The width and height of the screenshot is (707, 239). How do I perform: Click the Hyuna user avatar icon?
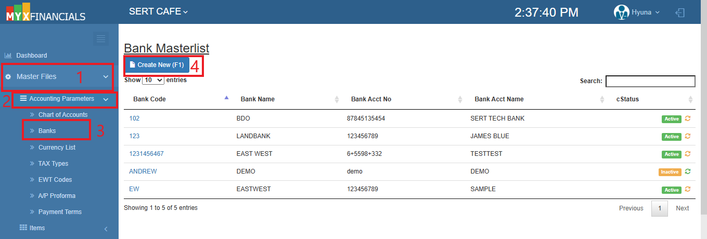[x=621, y=12]
